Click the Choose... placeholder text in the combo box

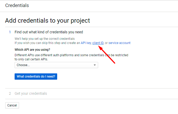click(23, 65)
